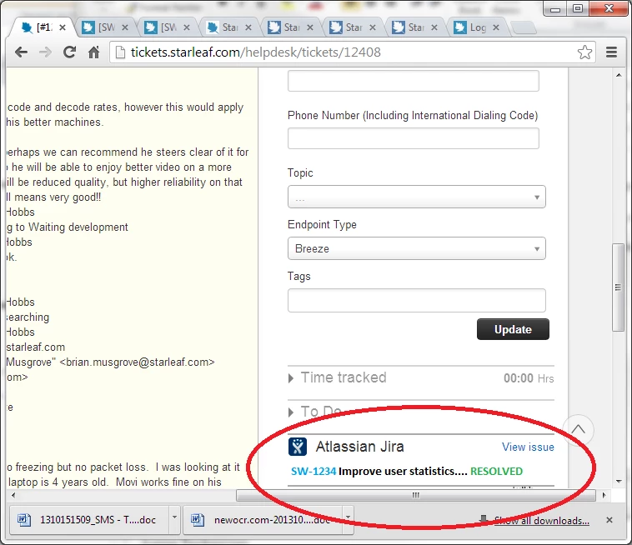
Task: Open the Chrome hamburger menu
Action: 611,52
